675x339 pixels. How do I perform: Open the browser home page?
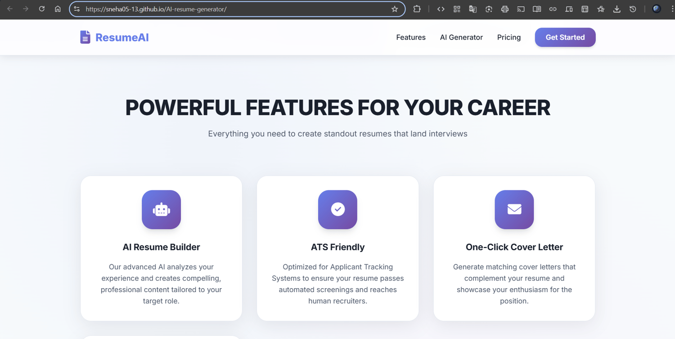(x=58, y=9)
